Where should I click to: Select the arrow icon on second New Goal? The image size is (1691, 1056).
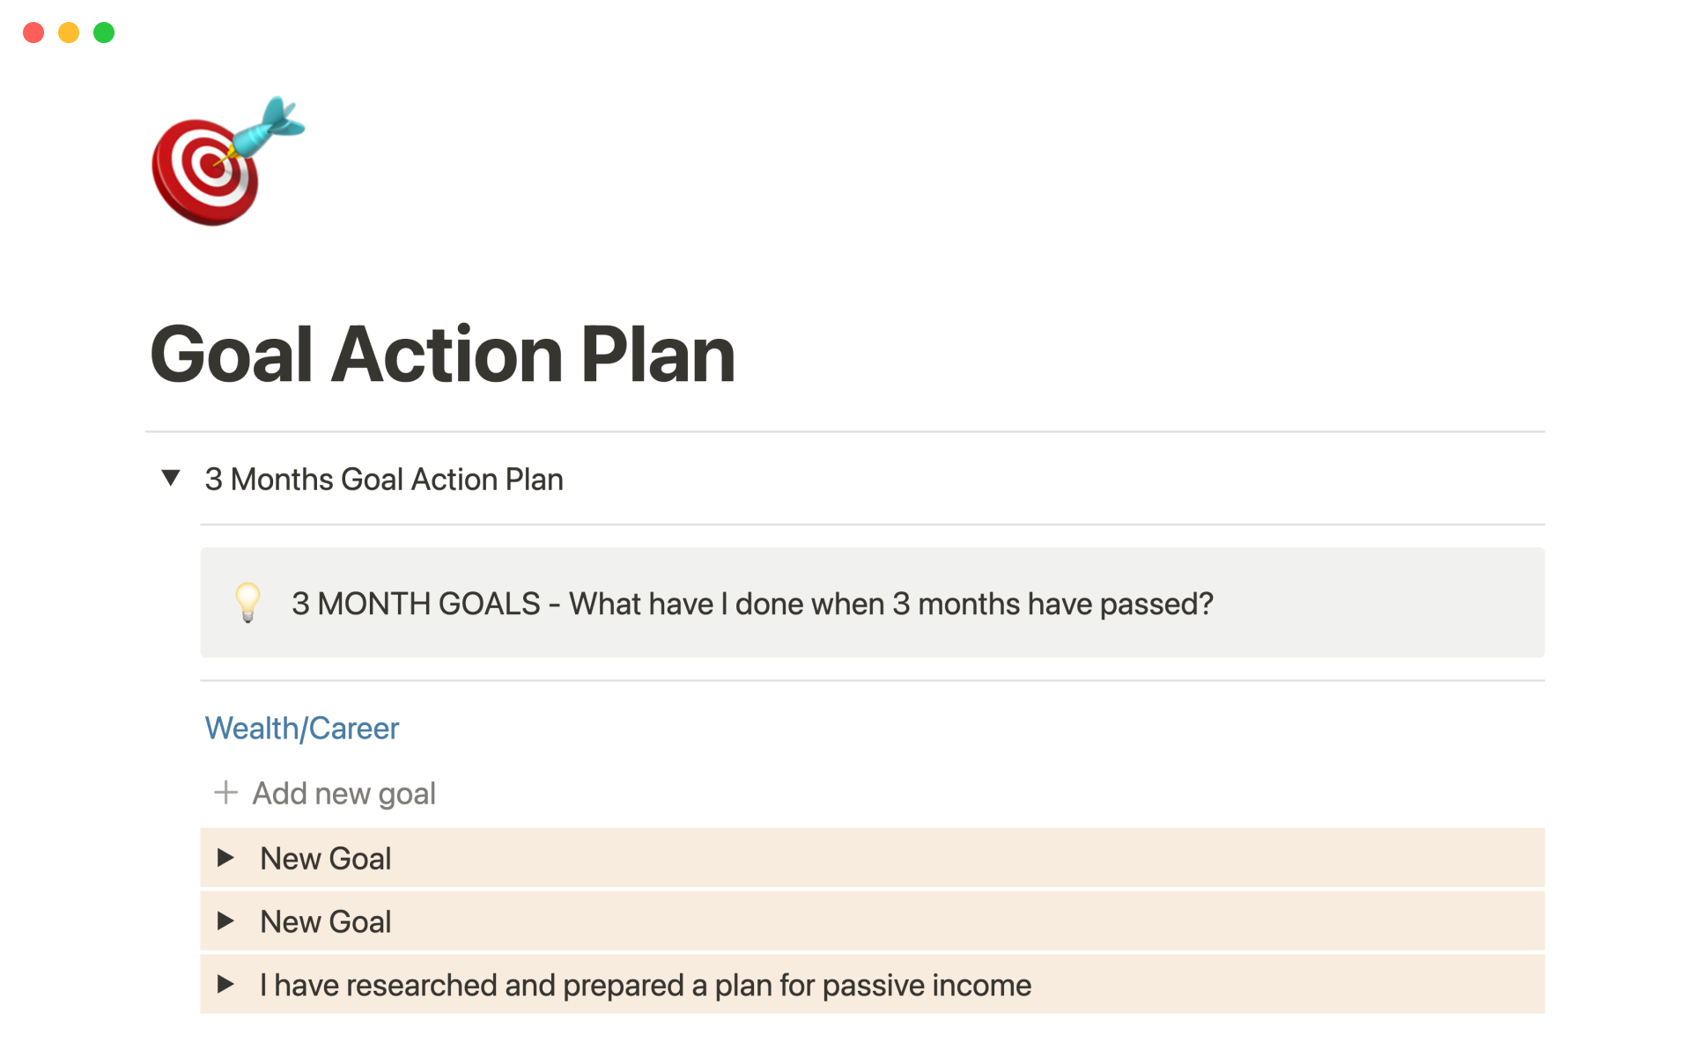[226, 921]
